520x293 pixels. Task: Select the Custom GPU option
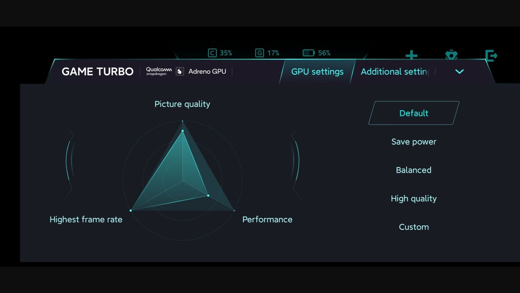pos(414,227)
